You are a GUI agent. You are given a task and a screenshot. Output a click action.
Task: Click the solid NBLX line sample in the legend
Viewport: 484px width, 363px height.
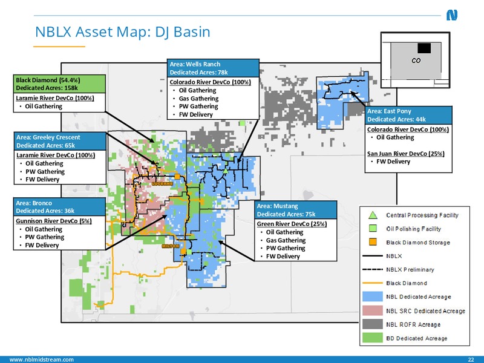(373, 256)
